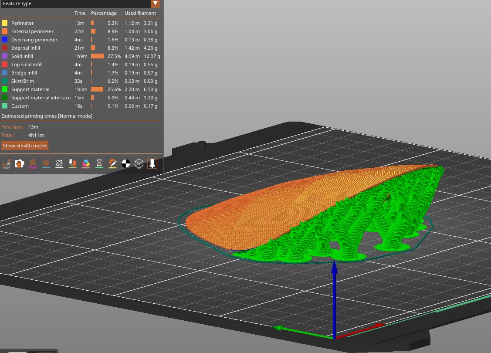The height and width of the screenshot is (353, 491).
Task: Toggle the wipe moves icon
Action: point(19,163)
